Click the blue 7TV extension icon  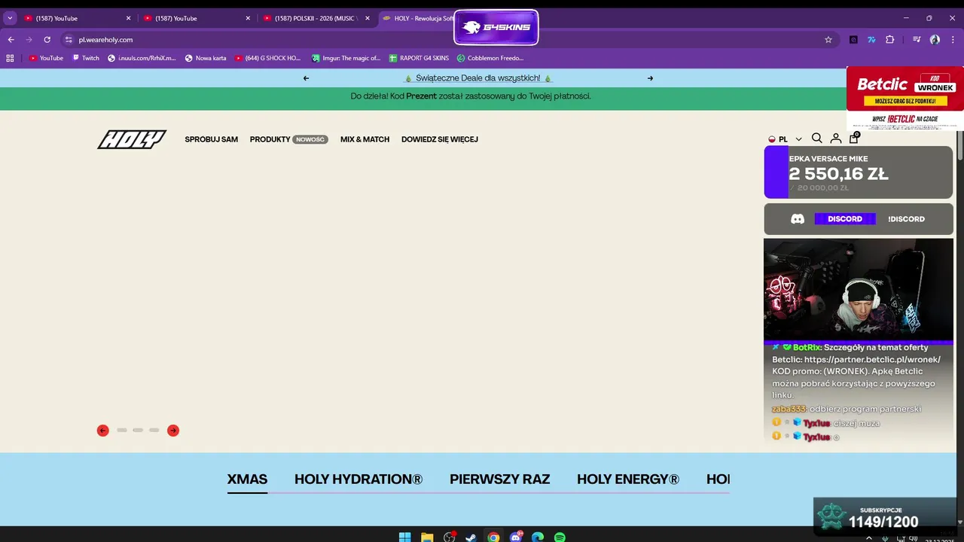[x=871, y=39]
